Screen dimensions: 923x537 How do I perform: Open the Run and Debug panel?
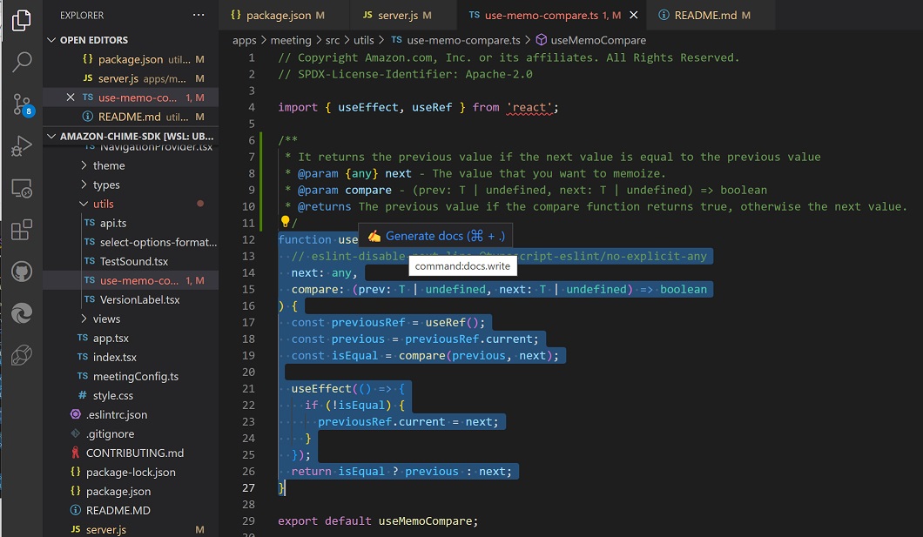click(22, 145)
